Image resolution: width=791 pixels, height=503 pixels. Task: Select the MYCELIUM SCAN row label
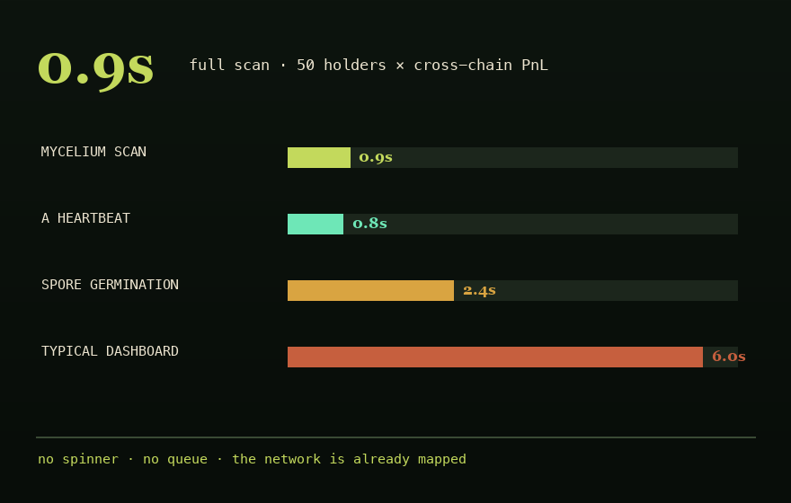pos(93,152)
